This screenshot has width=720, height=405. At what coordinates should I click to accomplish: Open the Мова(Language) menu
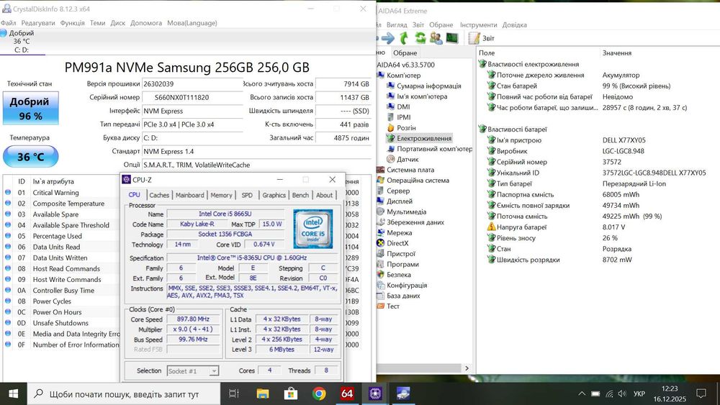(x=192, y=23)
